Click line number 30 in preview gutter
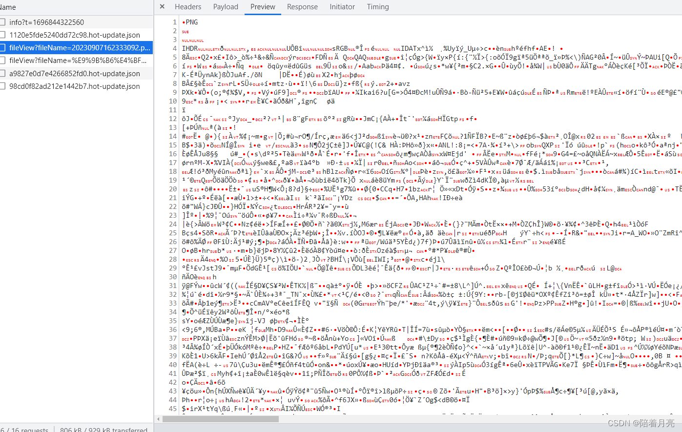682x432 pixels. click(173, 277)
